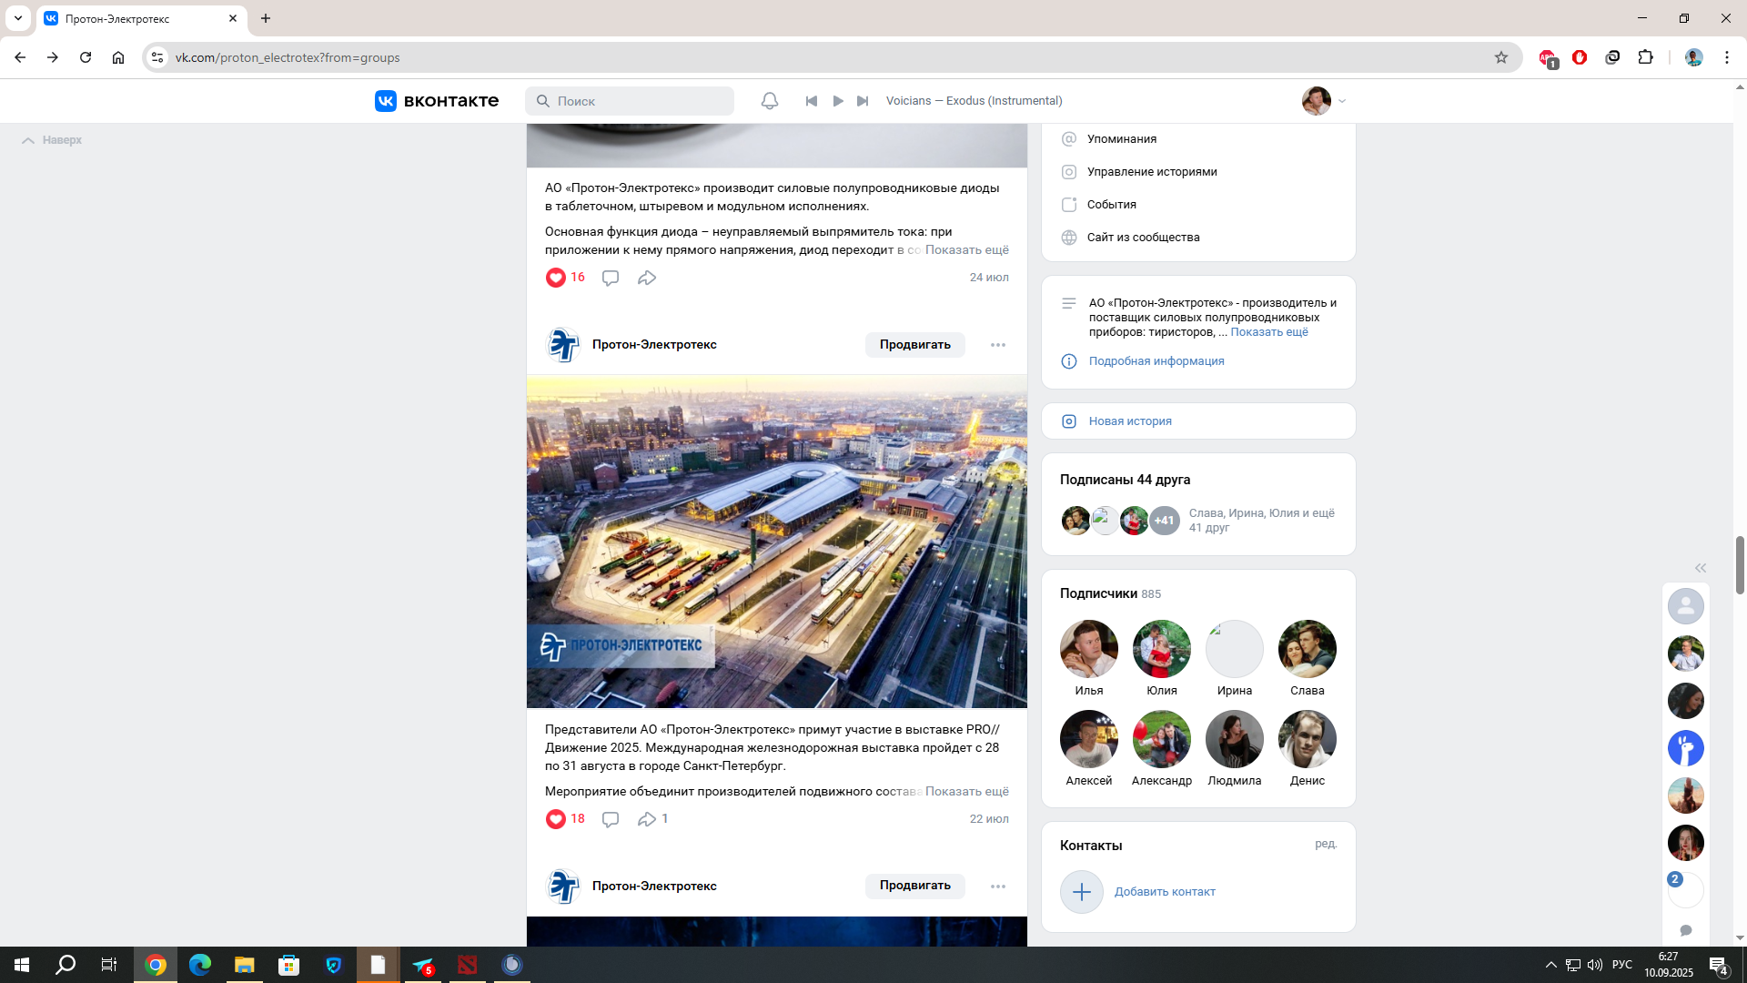The height and width of the screenshot is (983, 1747).
Task: Open comments on the diodes post
Action: (611, 278)
